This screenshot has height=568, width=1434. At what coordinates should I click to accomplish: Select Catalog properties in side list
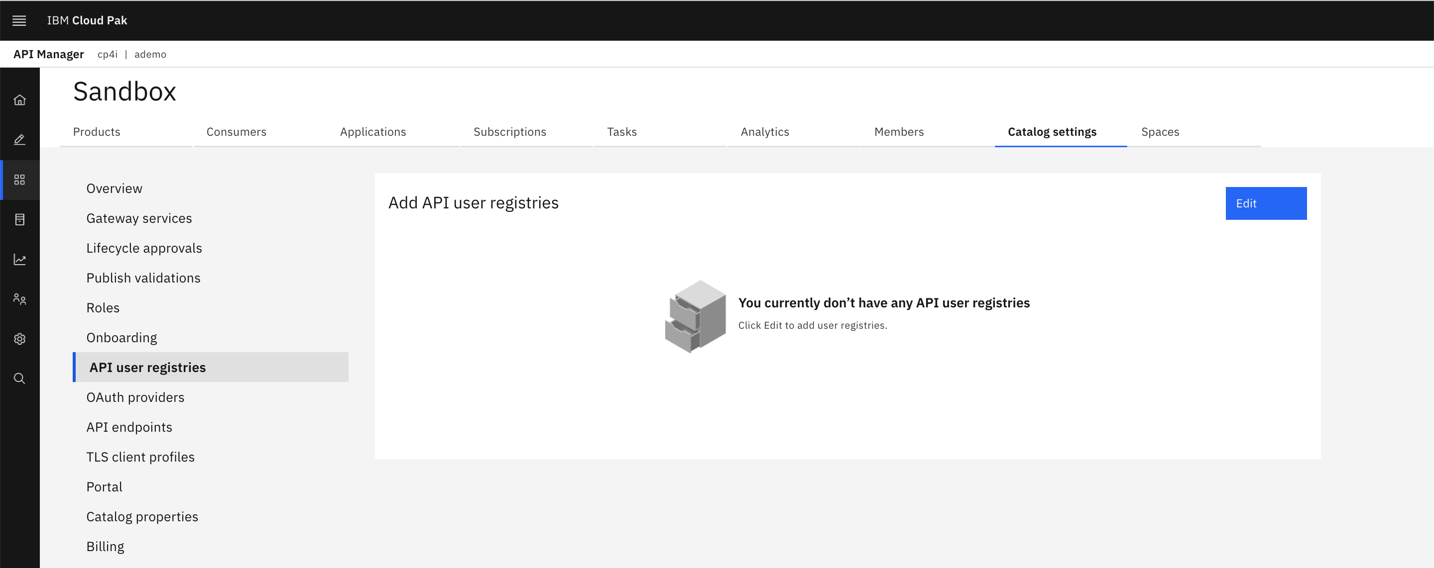(x=142, y=517)
